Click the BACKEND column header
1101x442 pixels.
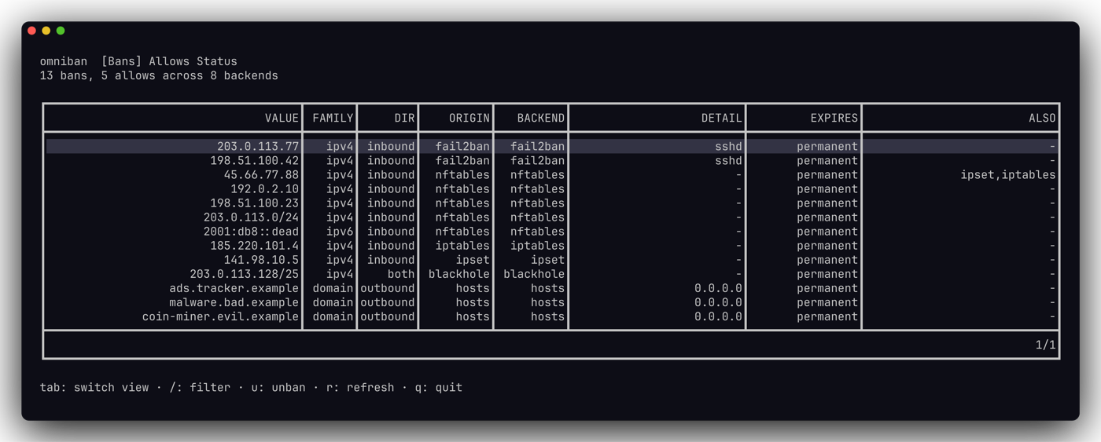point(540,118)
